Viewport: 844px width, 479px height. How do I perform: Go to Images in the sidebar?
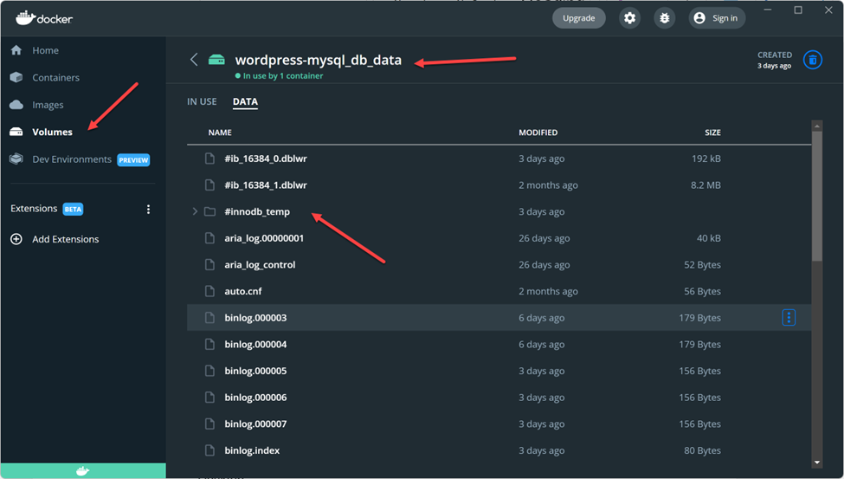48,105
